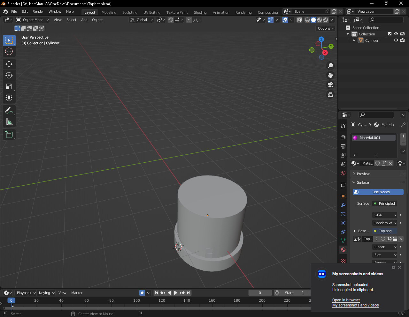Open the Render menu
Viewport: 409px width, 317px height.
click(x=38, y=11)
